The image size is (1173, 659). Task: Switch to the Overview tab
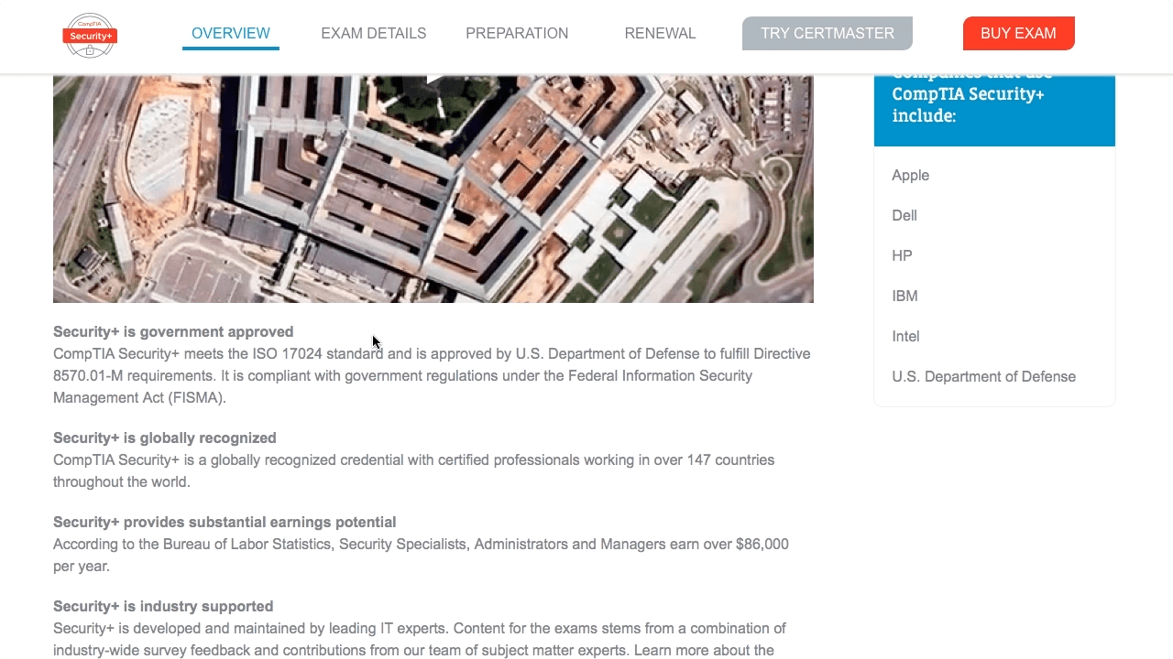231,34
